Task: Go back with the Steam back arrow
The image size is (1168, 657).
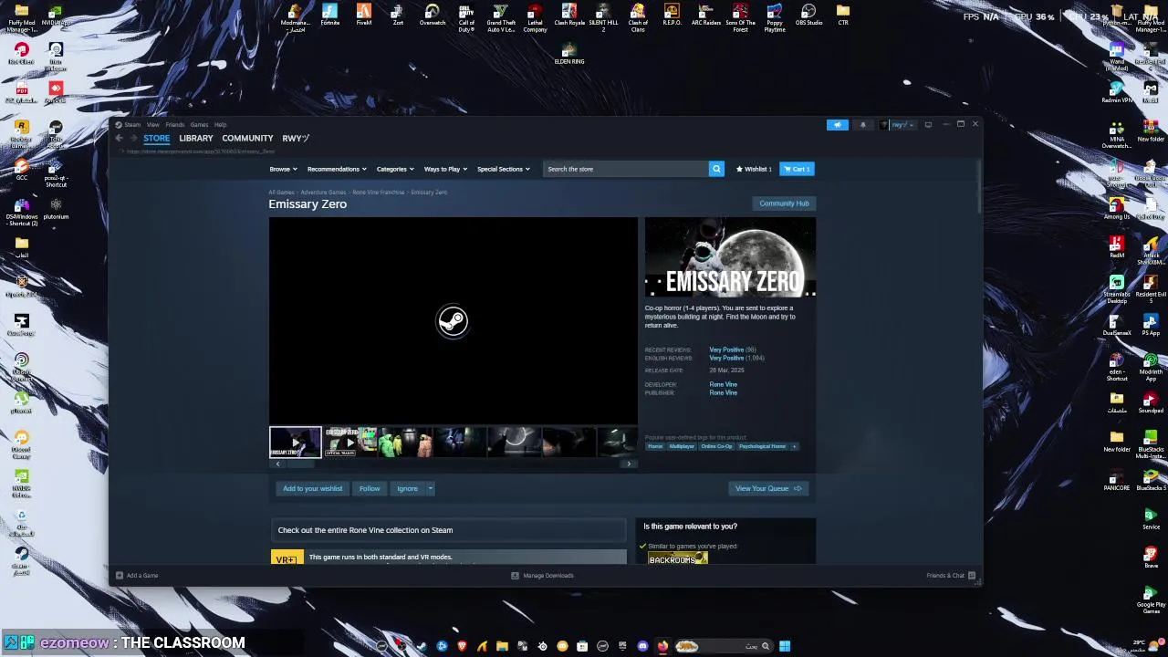Action: click(119, 138)
